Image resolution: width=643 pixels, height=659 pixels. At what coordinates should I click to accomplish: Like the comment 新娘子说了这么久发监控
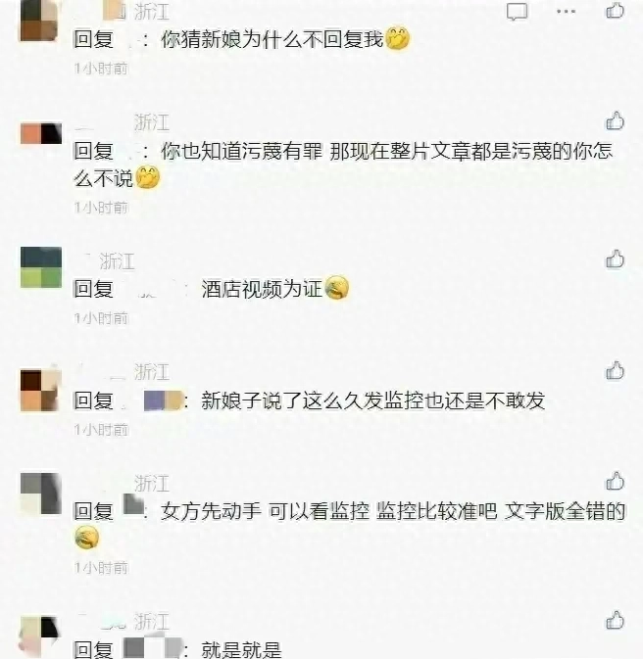615,370
